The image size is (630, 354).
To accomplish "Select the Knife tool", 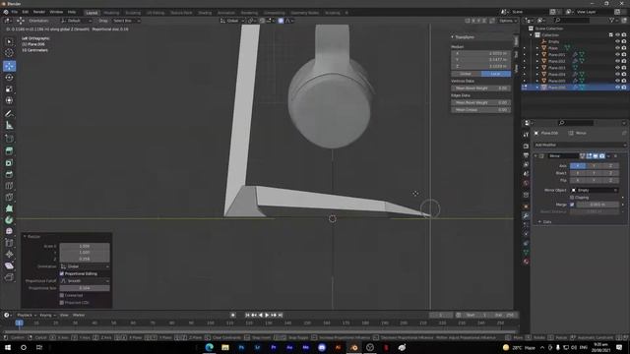I will coord(9,197).
